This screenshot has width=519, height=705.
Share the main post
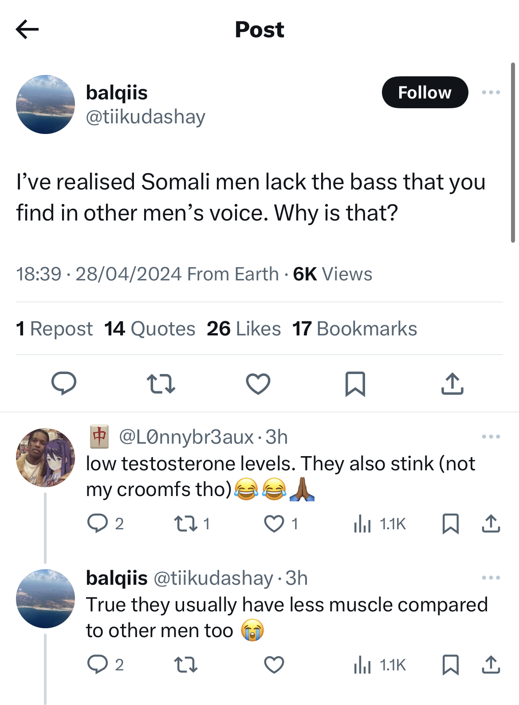452,384
